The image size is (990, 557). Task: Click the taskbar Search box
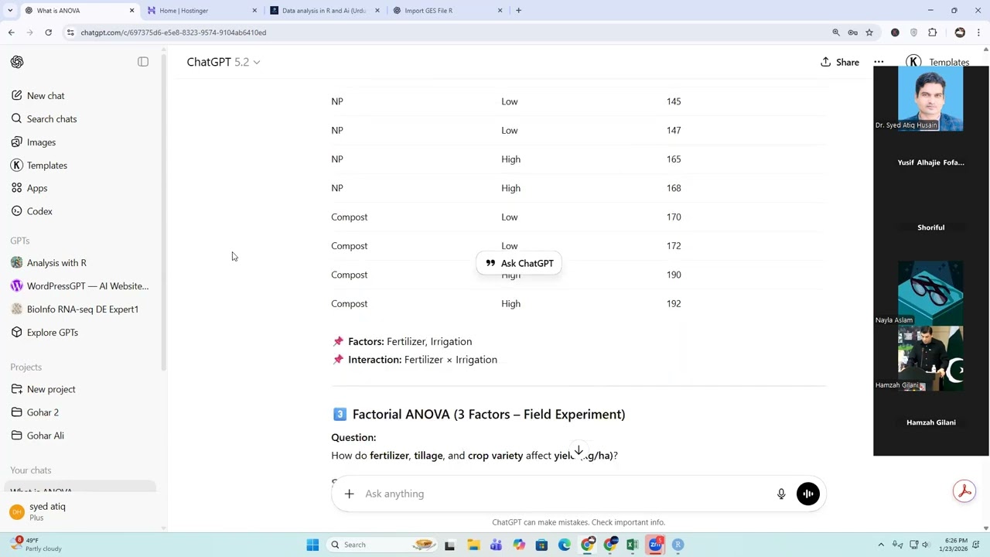pos(382,545)
